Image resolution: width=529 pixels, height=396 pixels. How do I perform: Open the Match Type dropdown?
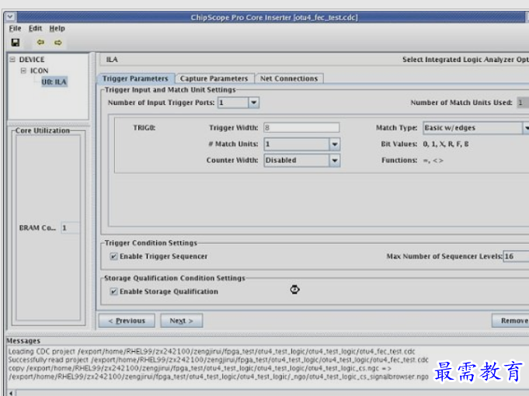[x=525, y=128]
